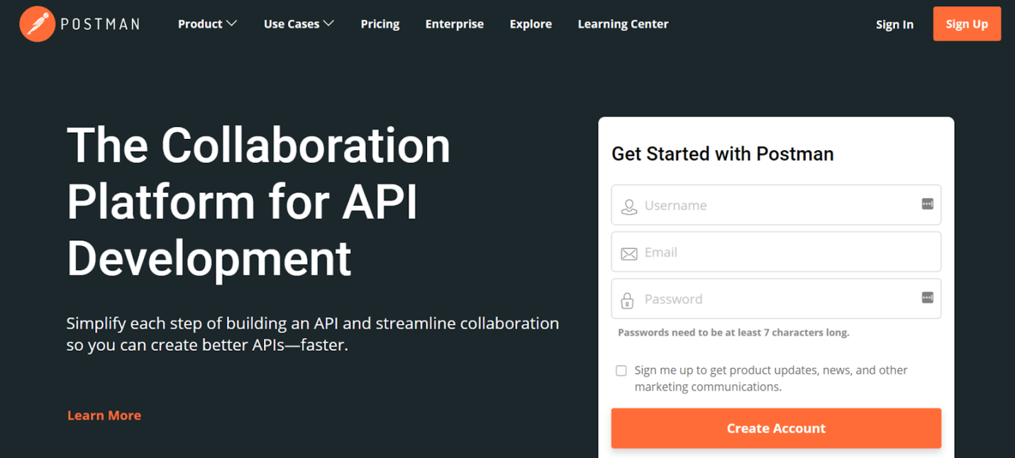1015x458 pixels.
Task: Expand the Product dropdown menu
Action: (207, 24)
